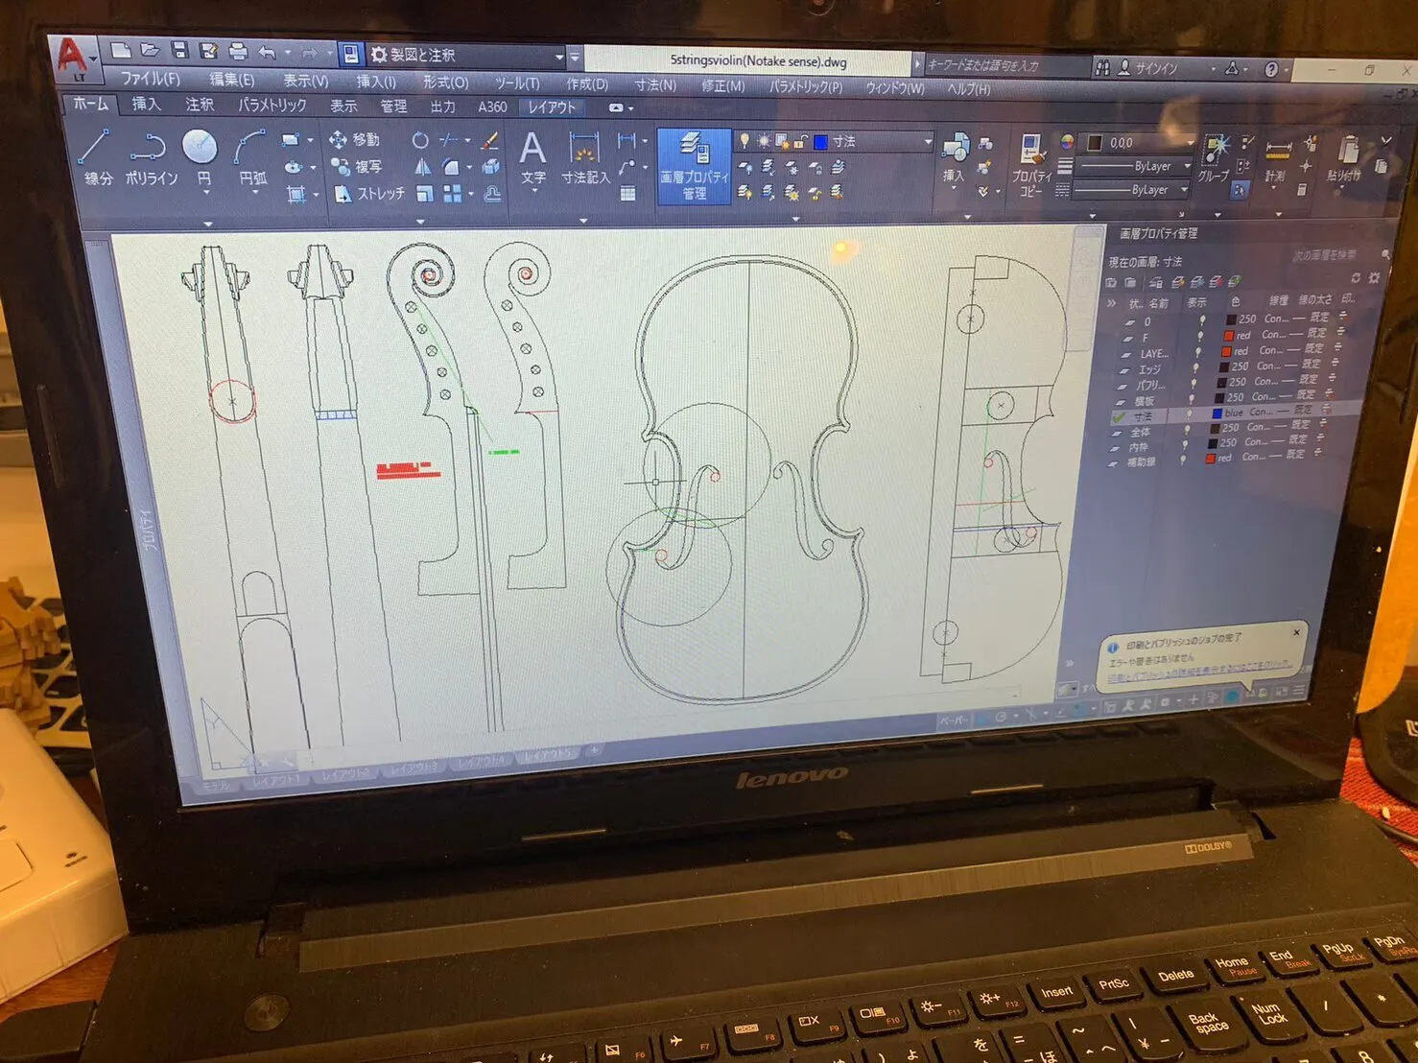Click the blue color swatch of 寸法 layer
1418x1063 pixels.
click(x=1217, y=413)
